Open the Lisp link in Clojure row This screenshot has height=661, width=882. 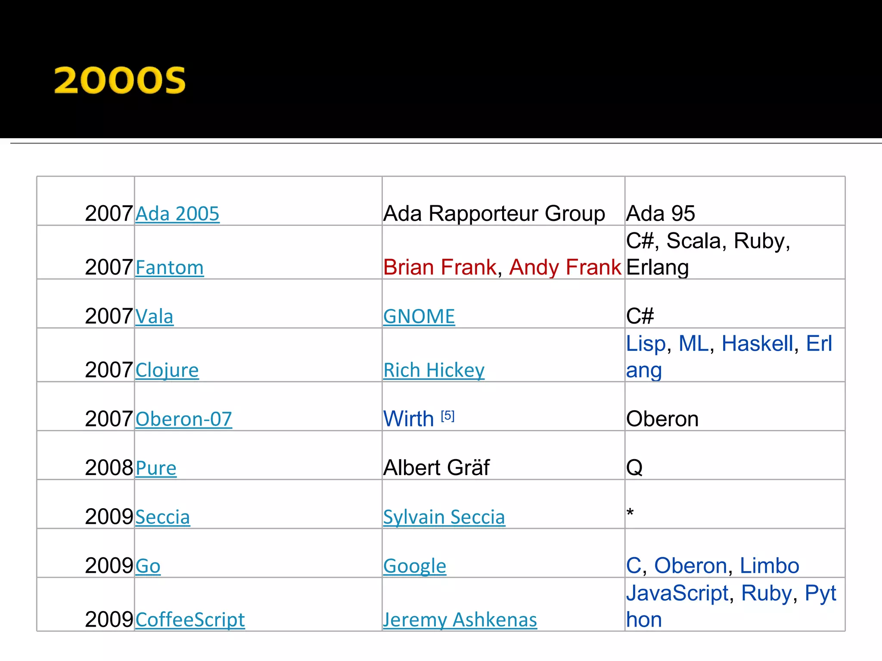click(x=646, y=344)
